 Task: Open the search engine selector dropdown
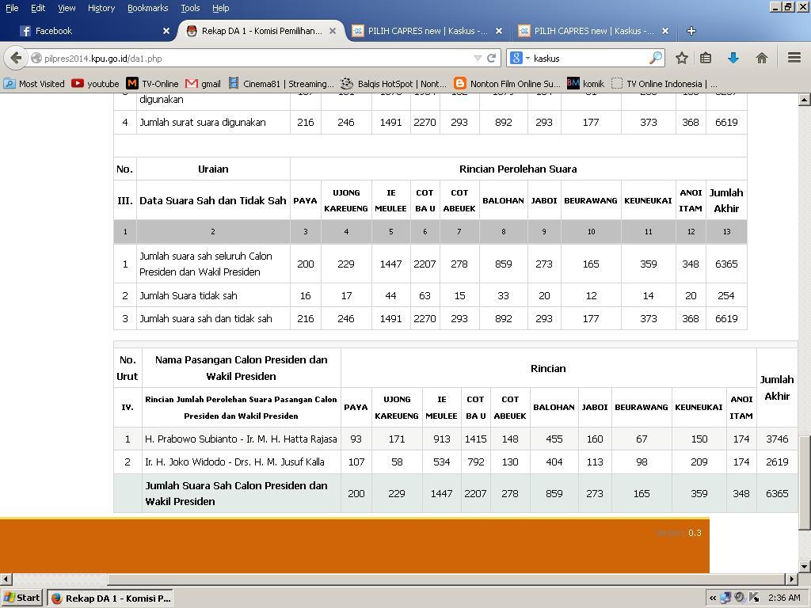[x=520, y=58]
